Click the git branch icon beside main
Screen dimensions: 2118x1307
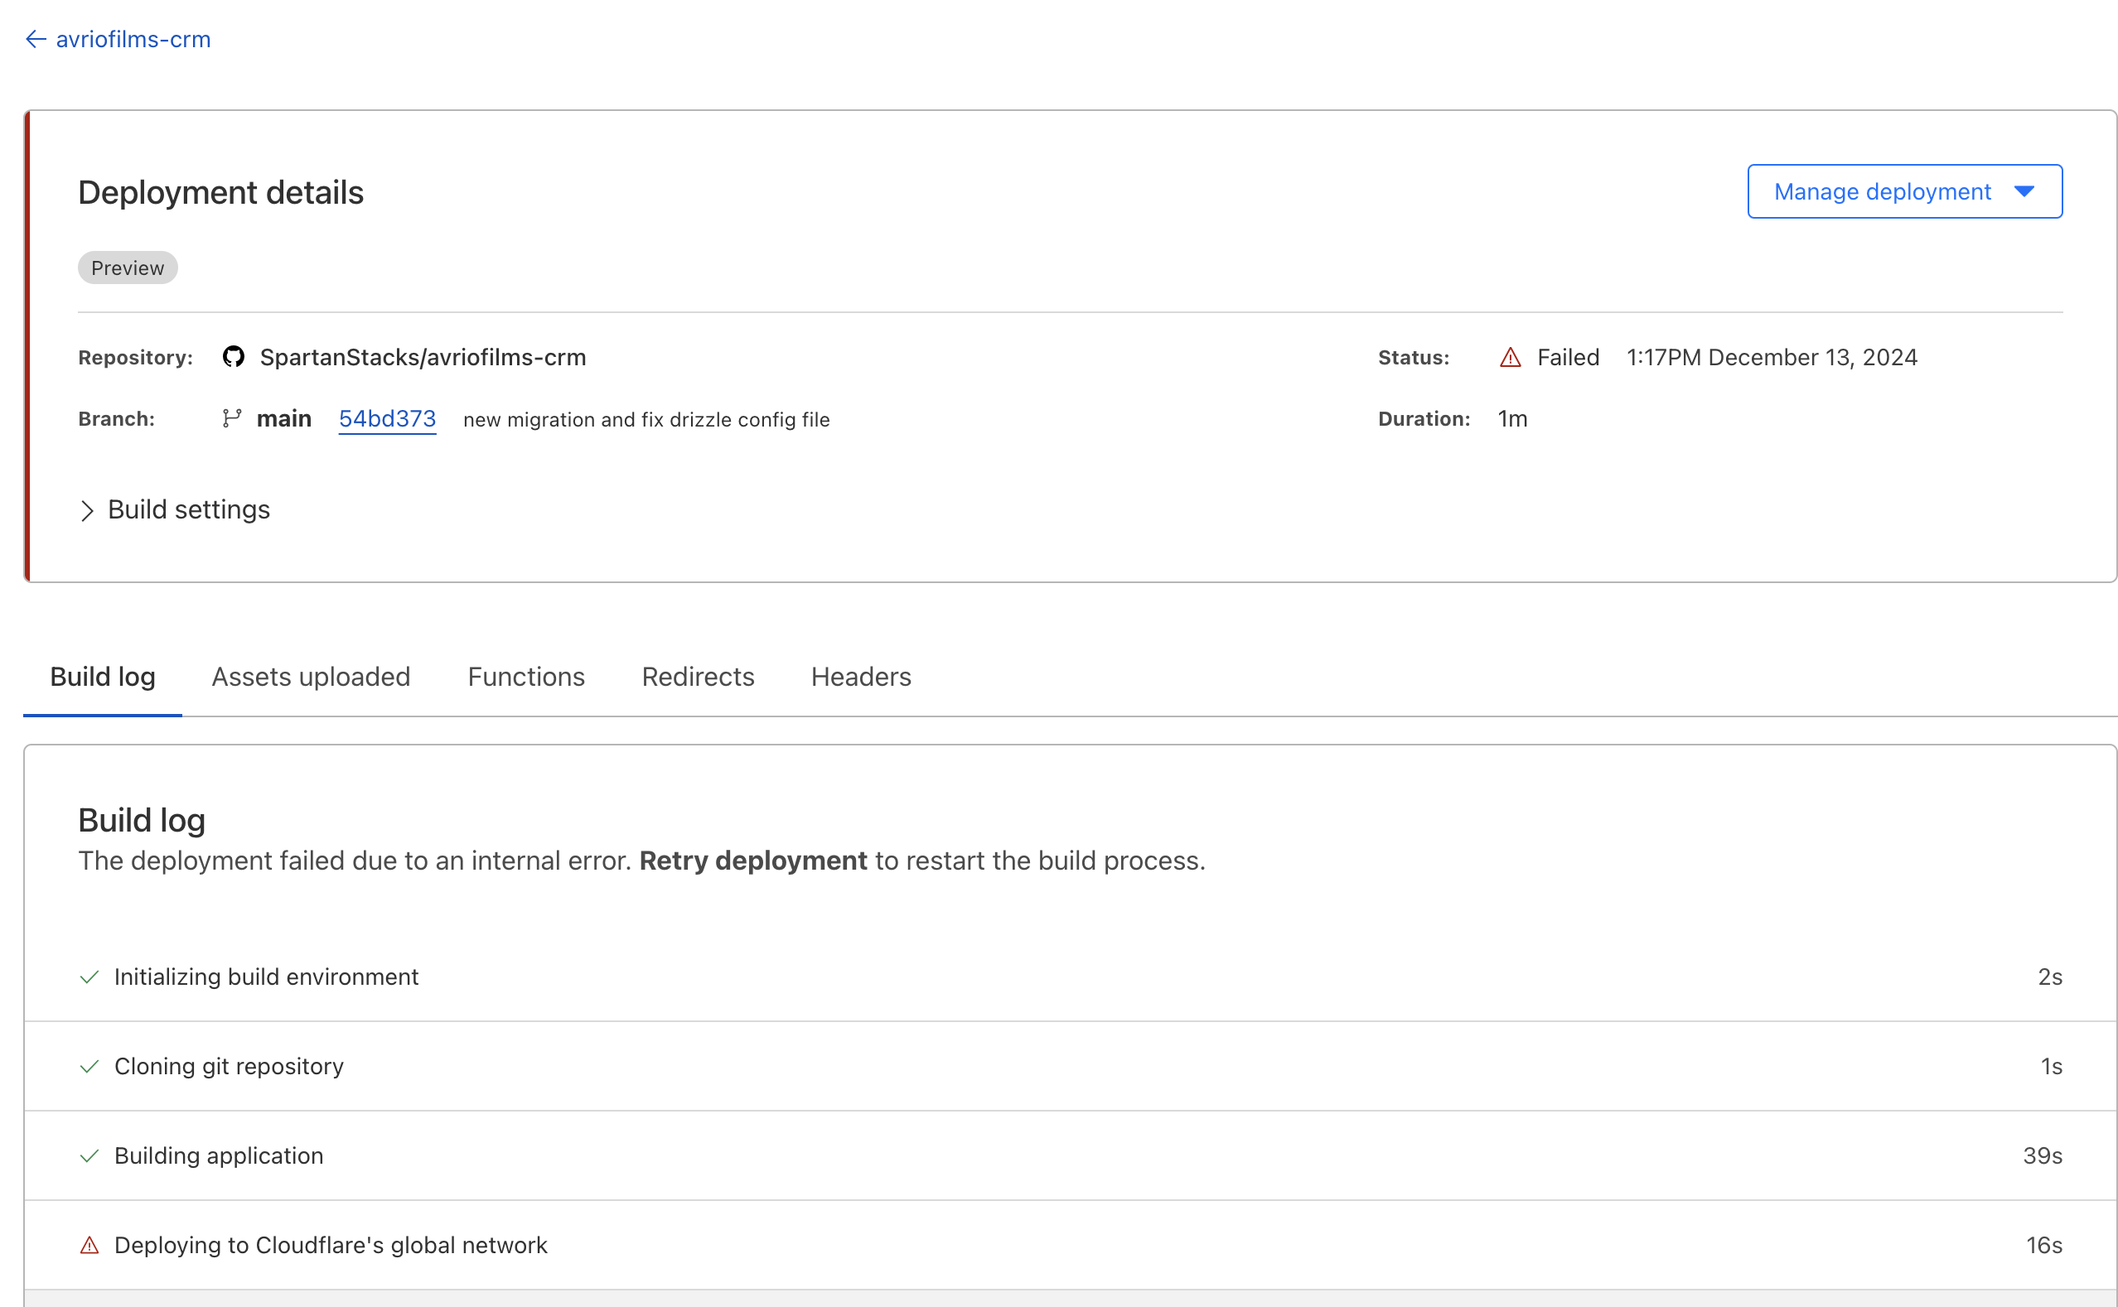pyautogui.click(x=231, y=418)
